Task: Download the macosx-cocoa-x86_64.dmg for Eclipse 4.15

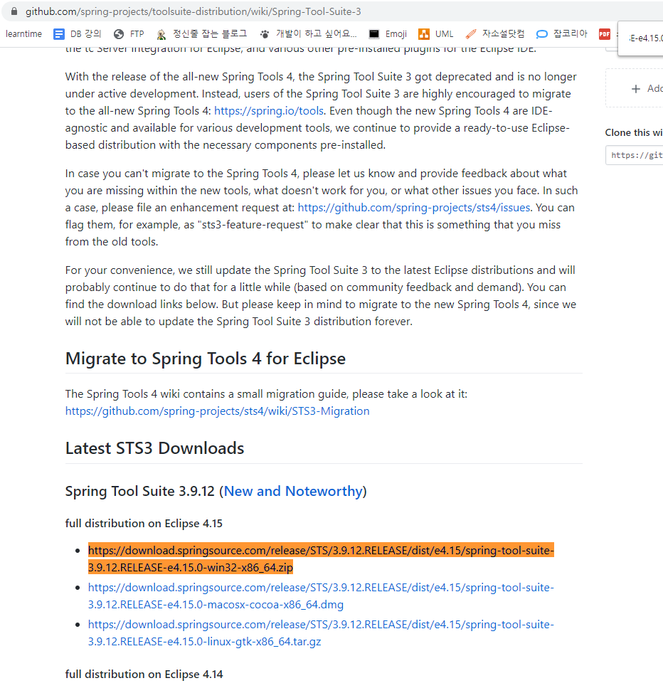Action: [x=321, y=596]
